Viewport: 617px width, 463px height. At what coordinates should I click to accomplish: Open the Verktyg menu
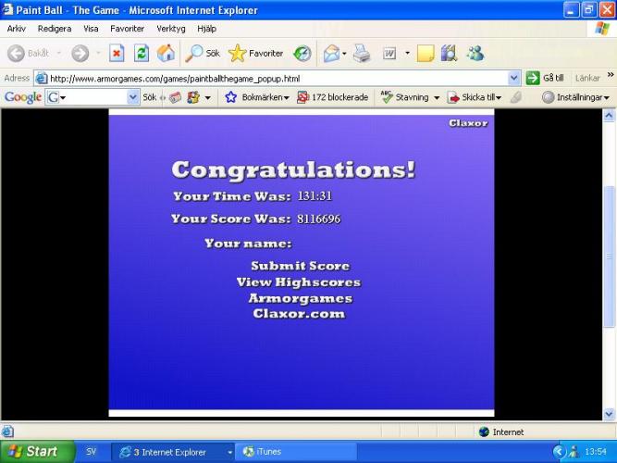click(170, 29)
